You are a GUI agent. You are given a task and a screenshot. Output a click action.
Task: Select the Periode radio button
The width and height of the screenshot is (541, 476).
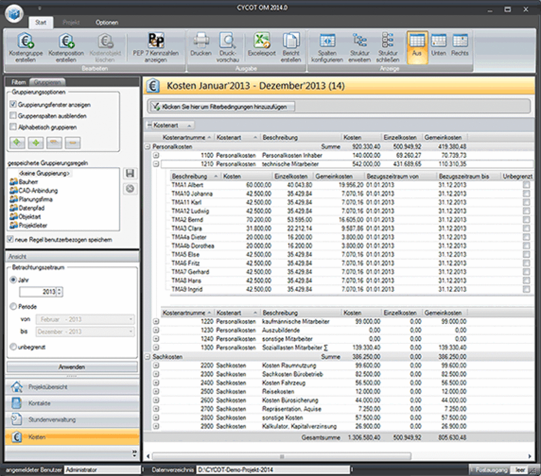[x=14, y=306]
